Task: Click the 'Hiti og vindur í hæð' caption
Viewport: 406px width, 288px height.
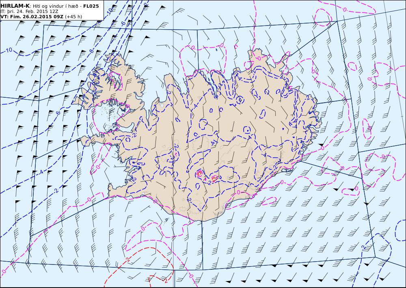Action: click(x=55, y=6)
